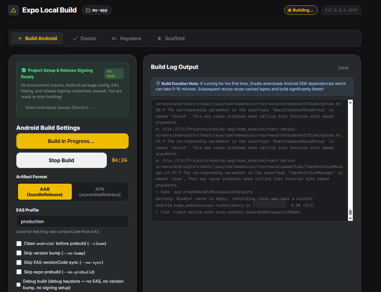Click the Build in Progress button
Screen dimensions: 381x292
click(72, 141)
